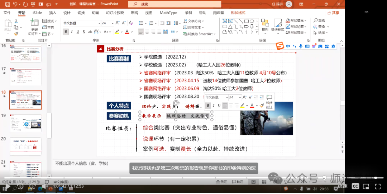Click Format Painter in floating mini toolbar
The height and width of the screenshot is (194, 387).
click(x=262, y=106)
